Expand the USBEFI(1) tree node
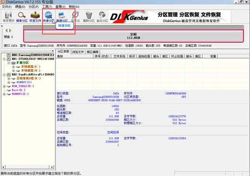 9,82
